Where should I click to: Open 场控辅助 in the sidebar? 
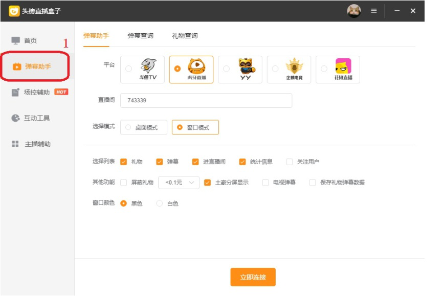[x=37, y=93]
